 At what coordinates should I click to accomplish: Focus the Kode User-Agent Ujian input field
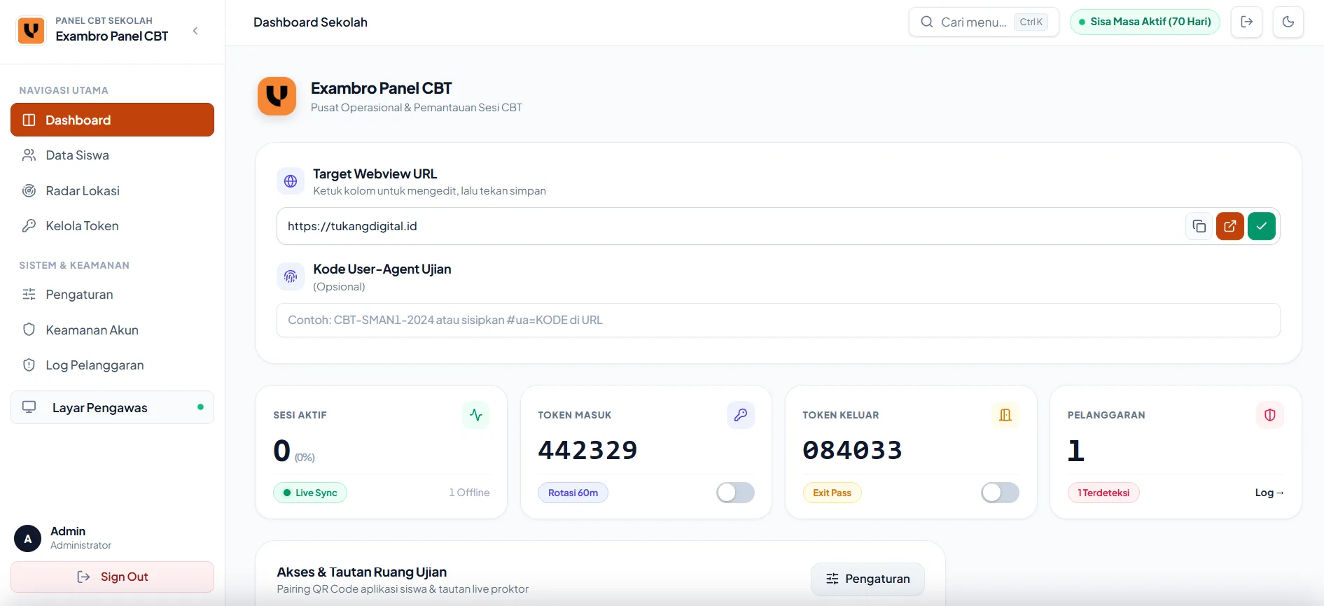778,320
